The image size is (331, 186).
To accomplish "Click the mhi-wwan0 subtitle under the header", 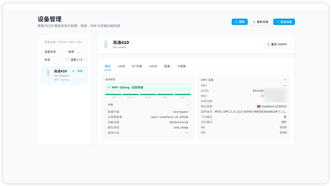I will tap(119, 47).
